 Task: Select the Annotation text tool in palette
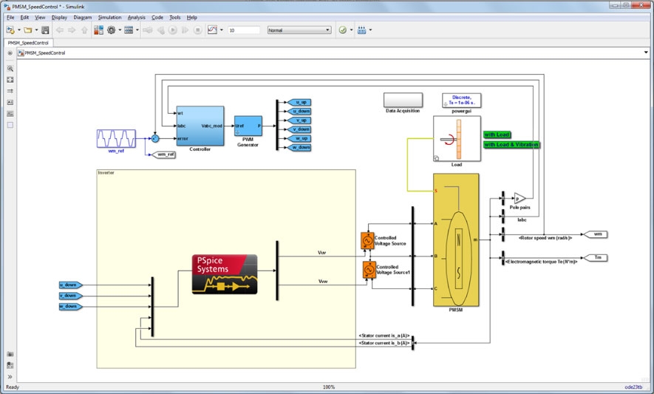pos(10,102)
